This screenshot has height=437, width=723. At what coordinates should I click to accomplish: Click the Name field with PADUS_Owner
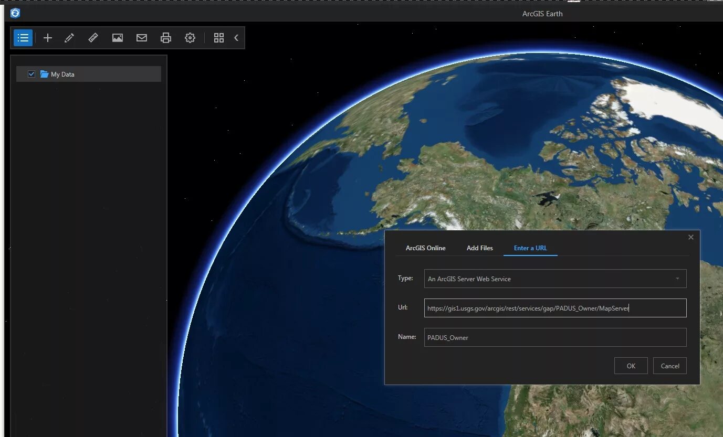click(555, 337)
